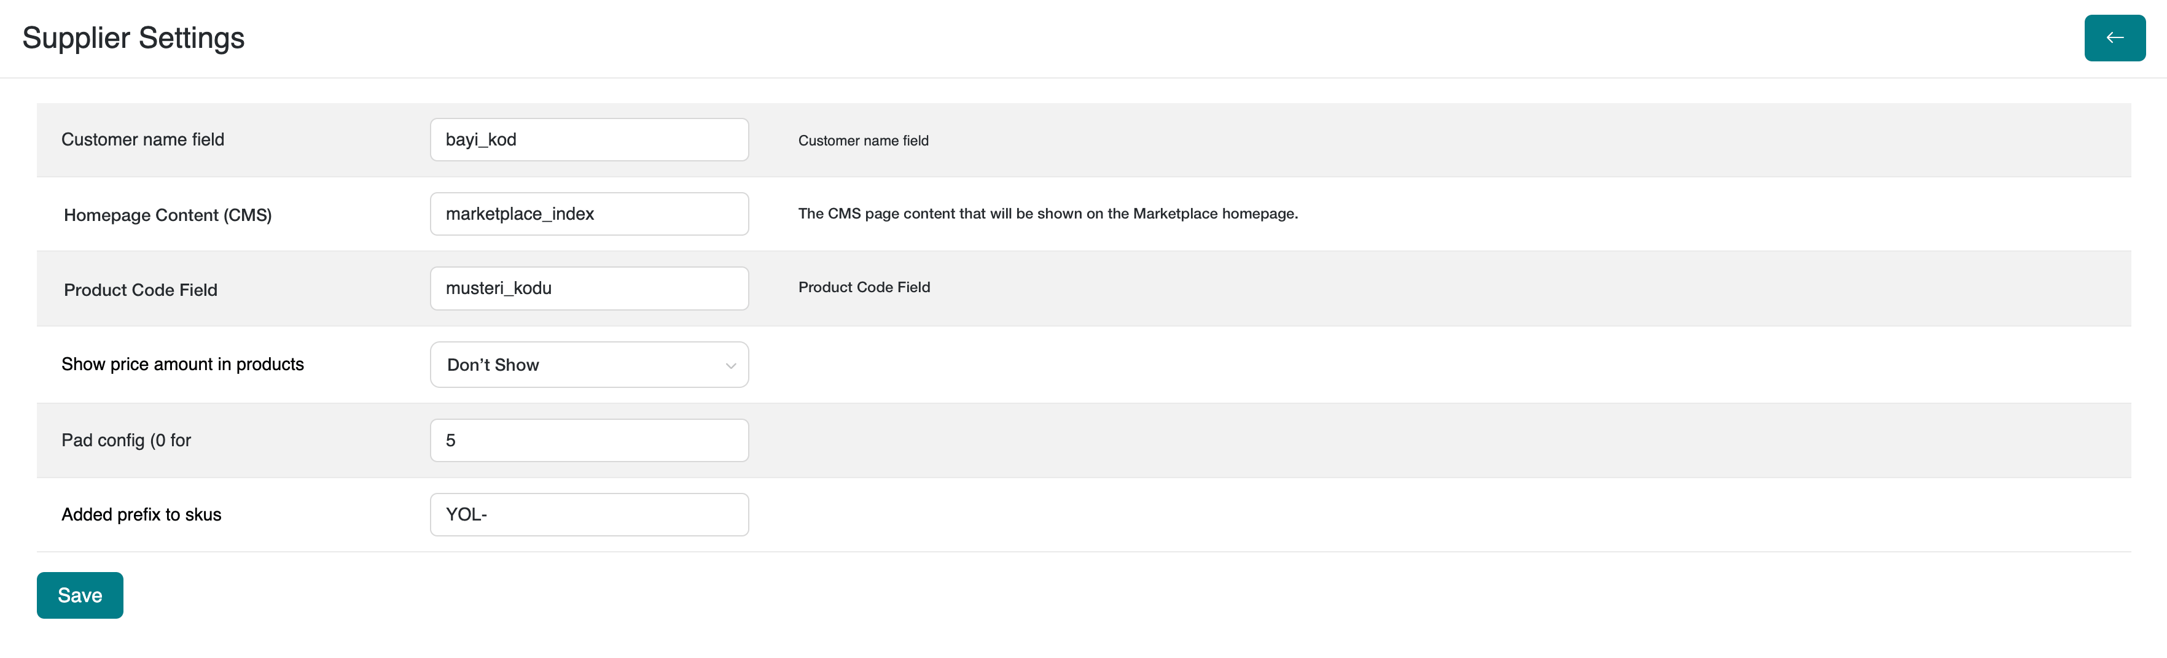Click the Homepage Content (CMS) label
This screenshot has height=658, width=2167.
[x=168, y=215]
